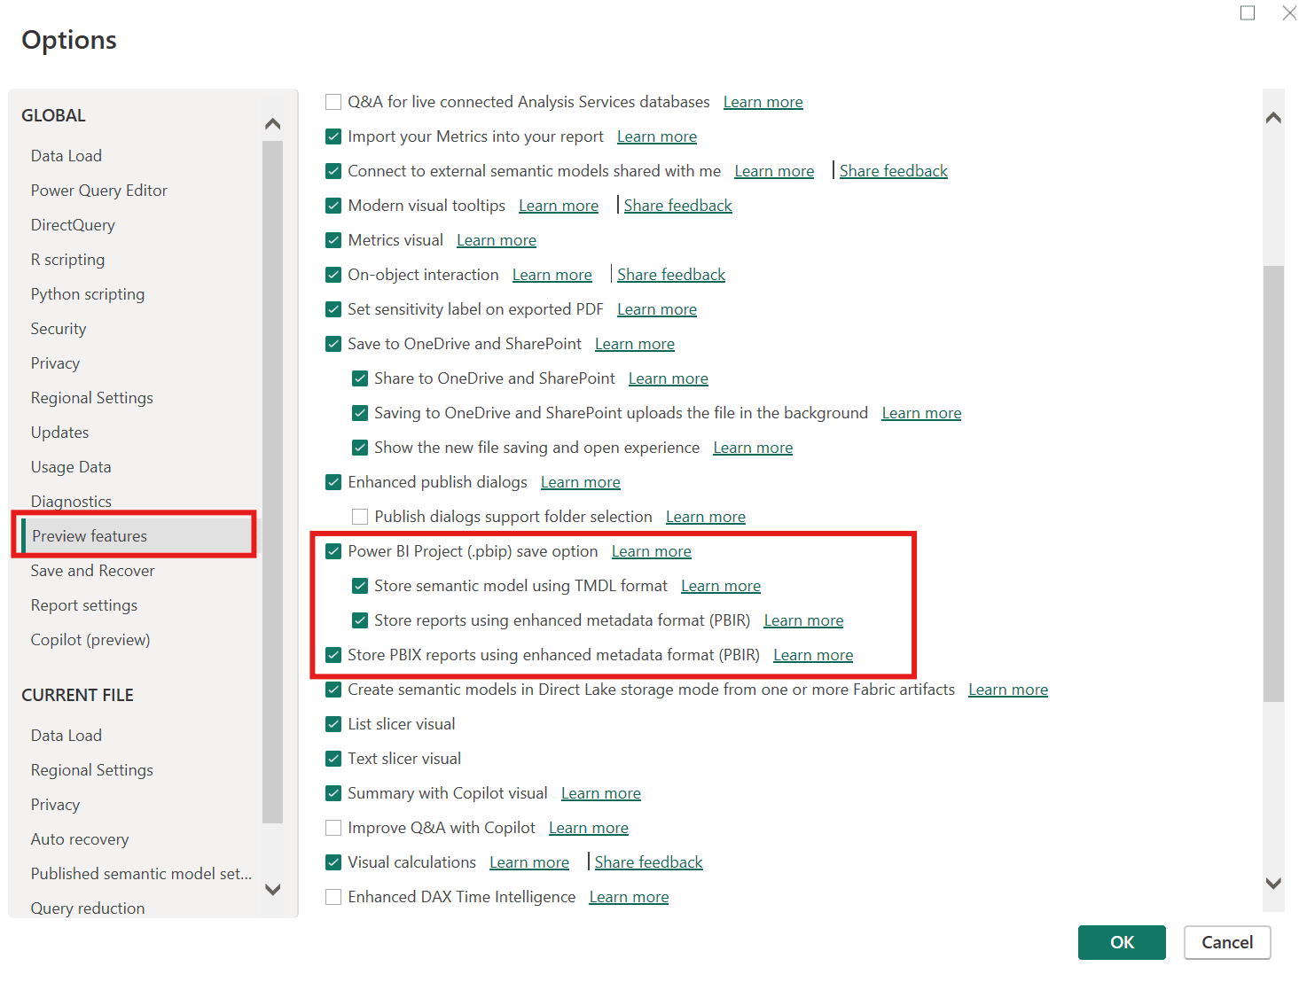Open Share feedback for On-object interaction

pyautogui.click(x=670, y=275)
